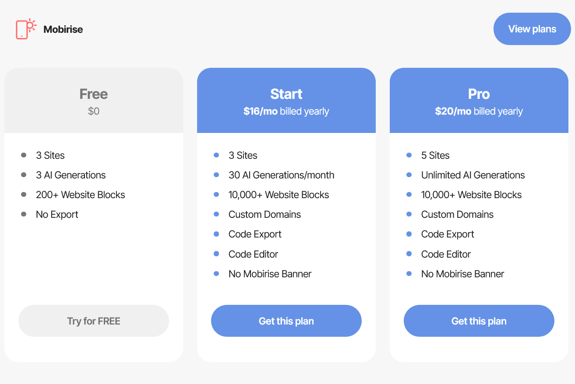The height and width of the screenshot is (384, 575).
Task: Click the Try for FREE button
Action: pyautogui.click(x=94, y=321)
